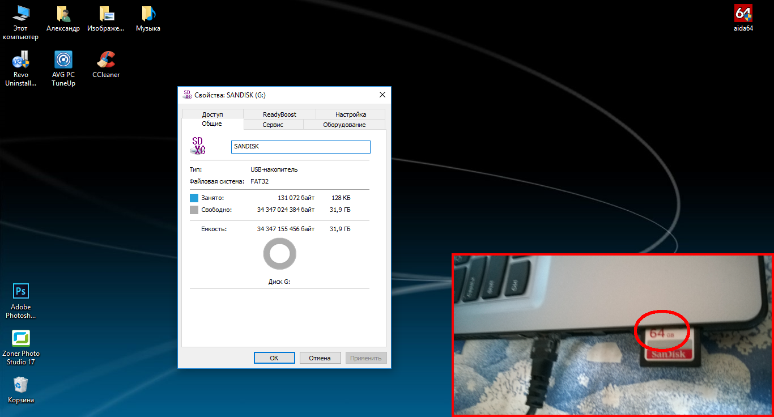This screenshot has height=417, width=774.
Task: Launch CCleaner desktop icon
Action: click(x=106, y=65)
